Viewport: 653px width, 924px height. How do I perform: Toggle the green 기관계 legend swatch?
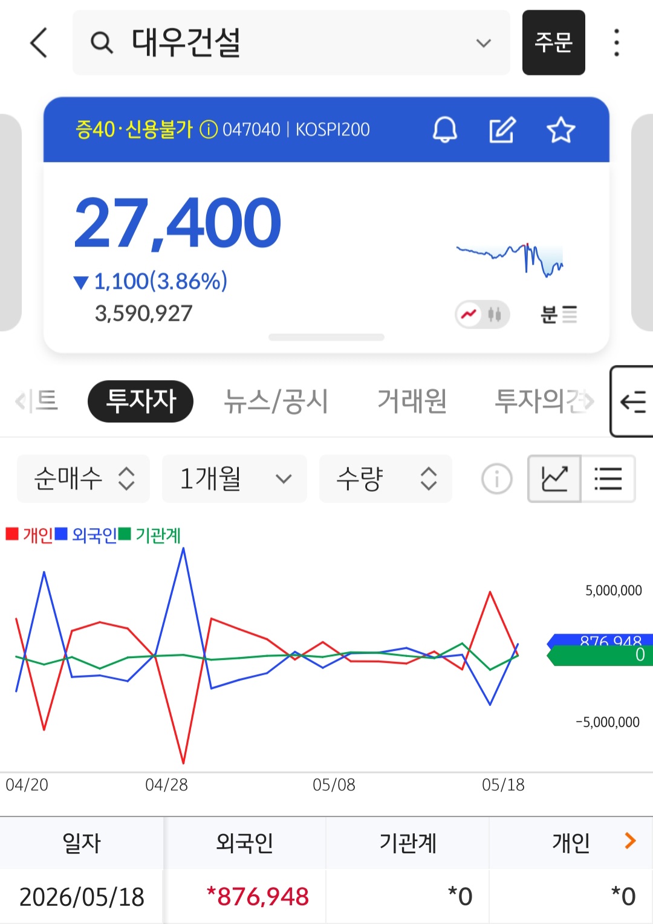tap(125, 534)
